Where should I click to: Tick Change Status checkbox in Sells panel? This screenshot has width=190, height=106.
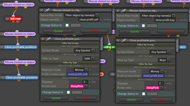(x=68, y=92)
